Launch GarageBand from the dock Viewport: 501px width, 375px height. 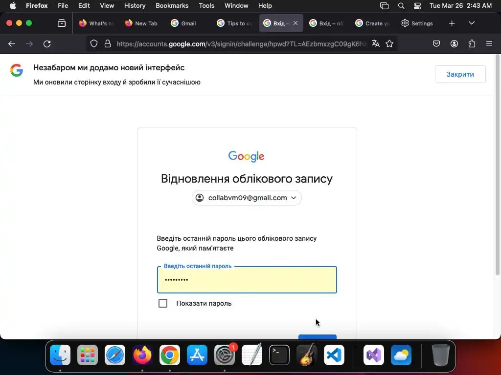tap(307, 355)
